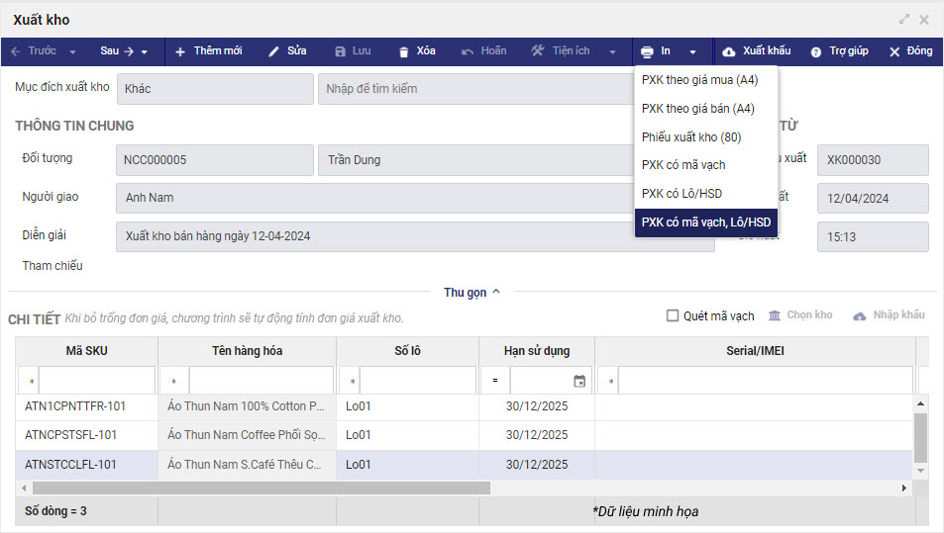Click the Số lô filter text box
The height and width of the screenshot is (533, 944).
(418, 381)
